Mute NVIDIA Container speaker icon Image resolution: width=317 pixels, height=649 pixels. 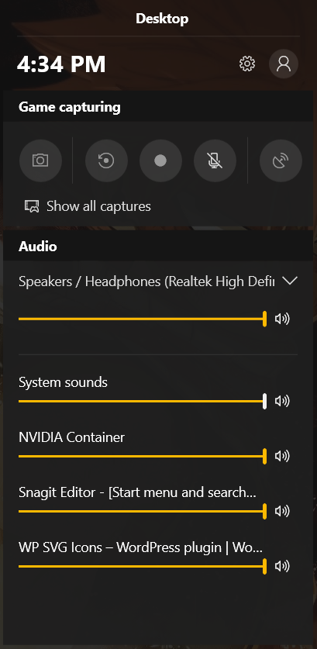tap(282, 456)
